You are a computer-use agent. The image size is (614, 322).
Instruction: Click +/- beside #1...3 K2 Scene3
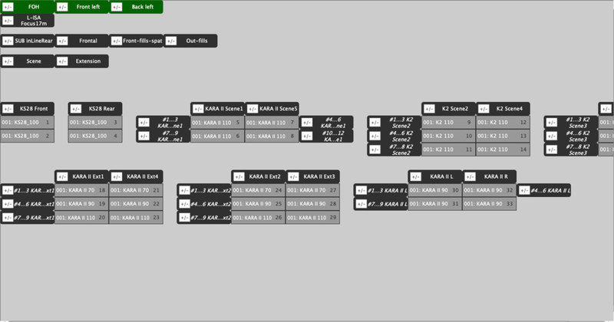(x=551, y=123)
